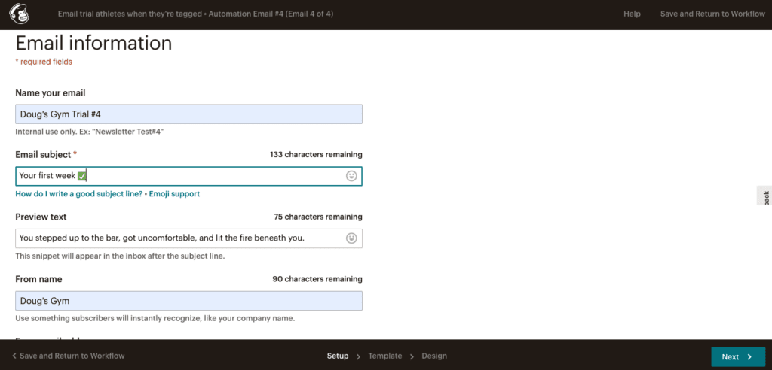Click '75 characters remaining' counter text
772x370 pixels.
click(x=318, y=217)
